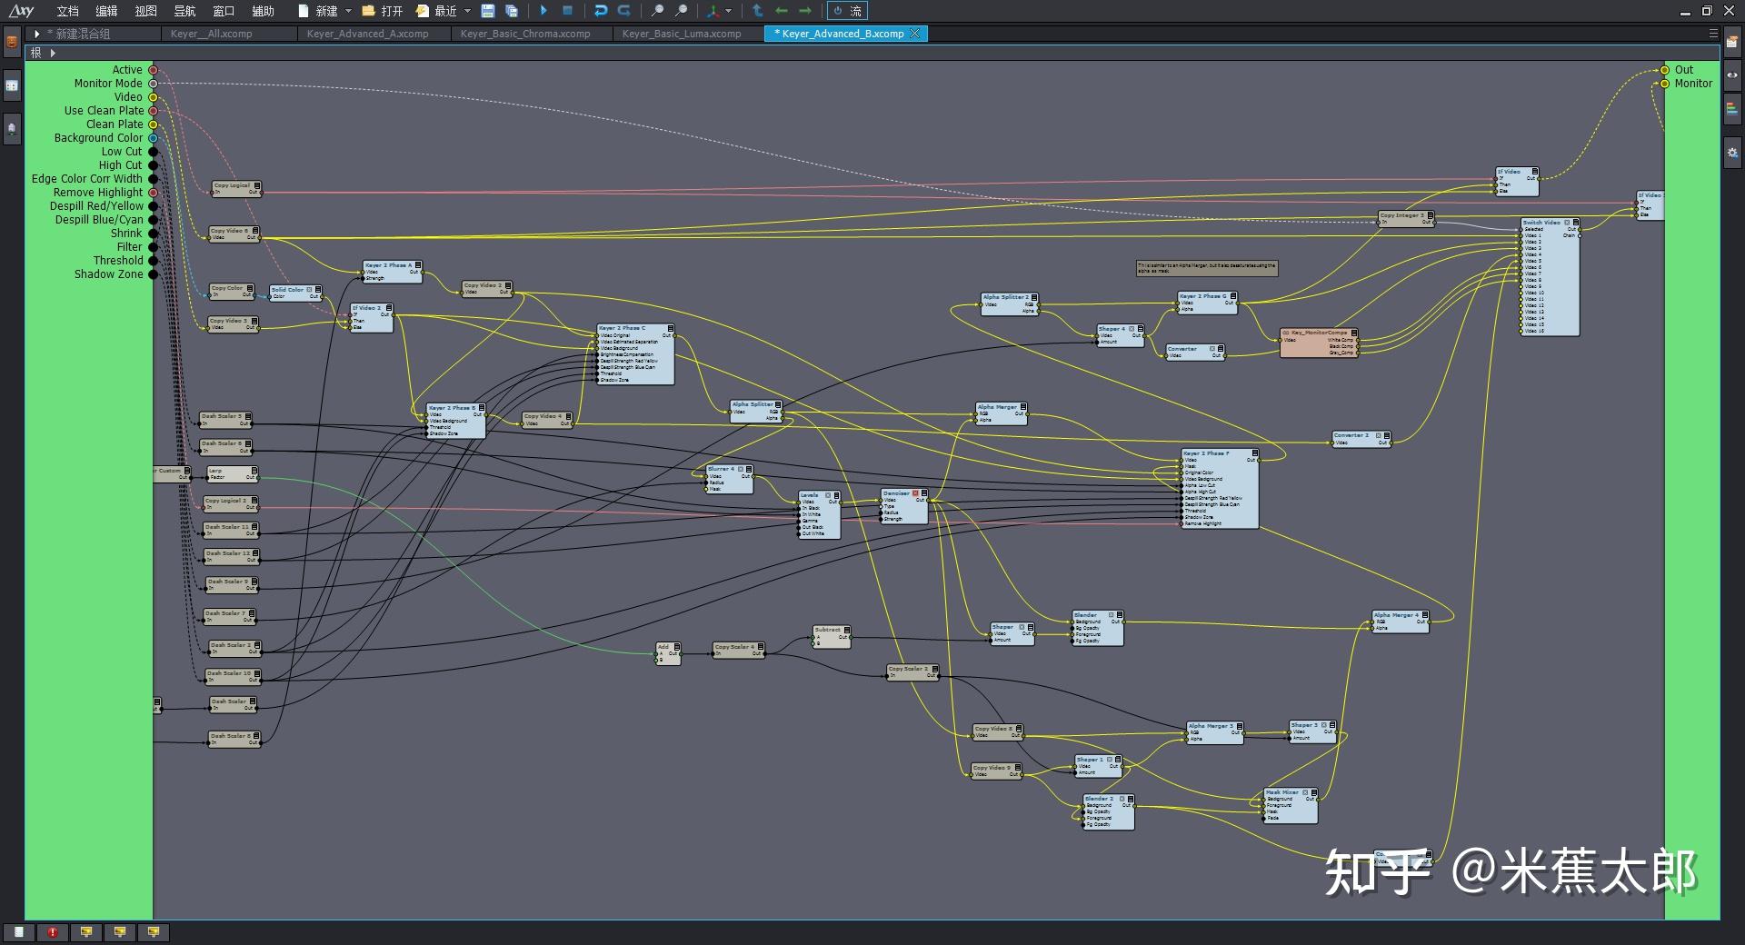Click the blue undo arrow icon
The width and height of the screenshot is (1745, 945).
point(600,11)
